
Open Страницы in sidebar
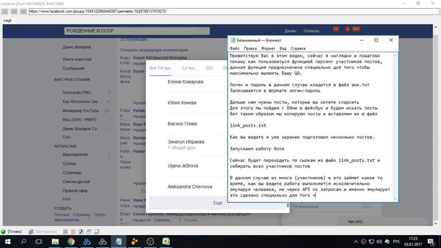click(x=72, y=173)
